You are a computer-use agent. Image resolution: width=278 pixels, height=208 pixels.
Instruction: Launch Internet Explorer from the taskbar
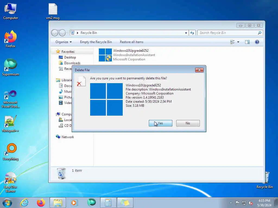coord(24,203)
